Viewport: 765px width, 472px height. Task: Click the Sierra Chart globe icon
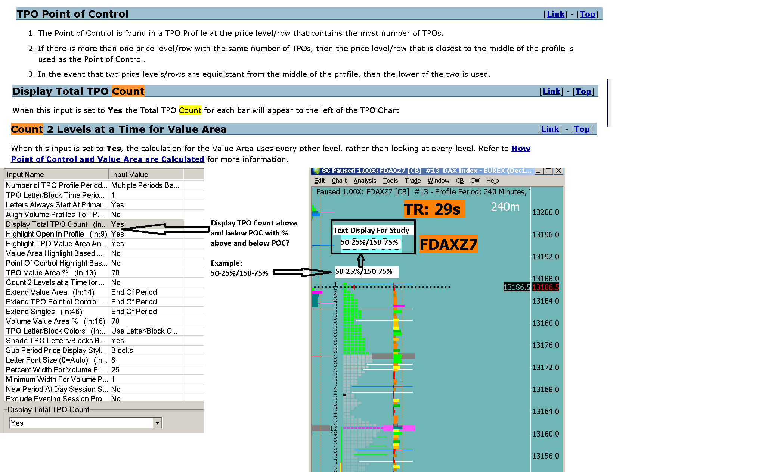click(317, 171)
